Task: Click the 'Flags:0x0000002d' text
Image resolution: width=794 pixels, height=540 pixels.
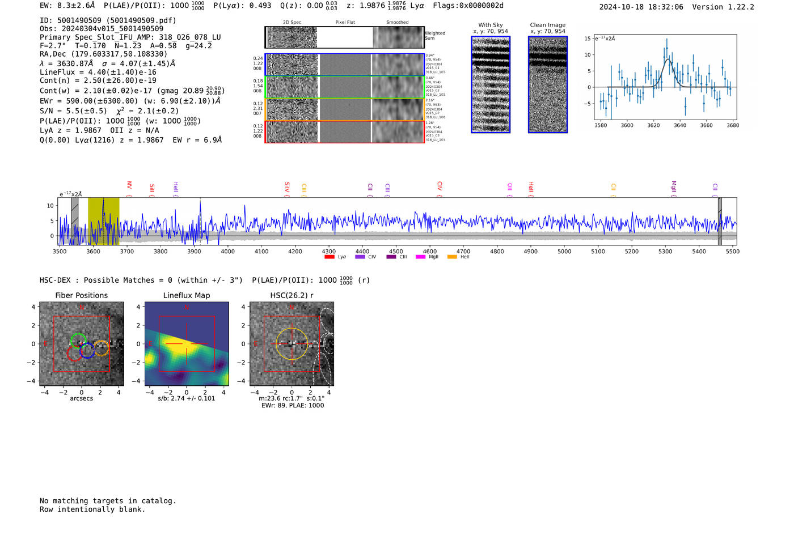Action: point(468,6)
